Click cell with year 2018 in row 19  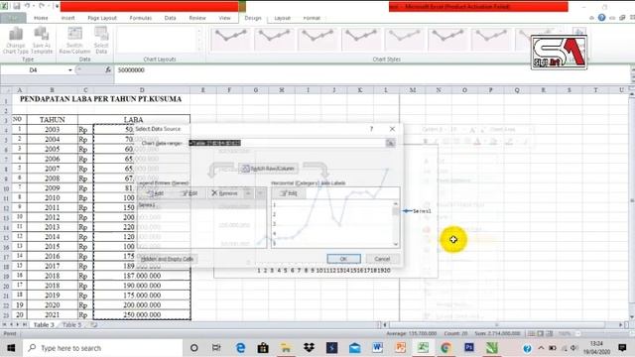pos(53,276)
